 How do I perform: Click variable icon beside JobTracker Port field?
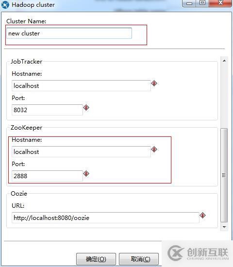tap(86, 107)
